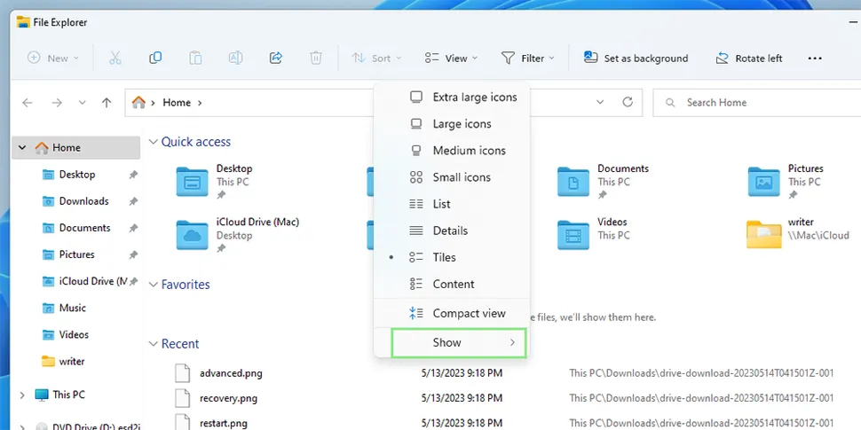
Task: Click the File Explorer title bar icon
Action: pyautogui.click(x=23, y=22)
